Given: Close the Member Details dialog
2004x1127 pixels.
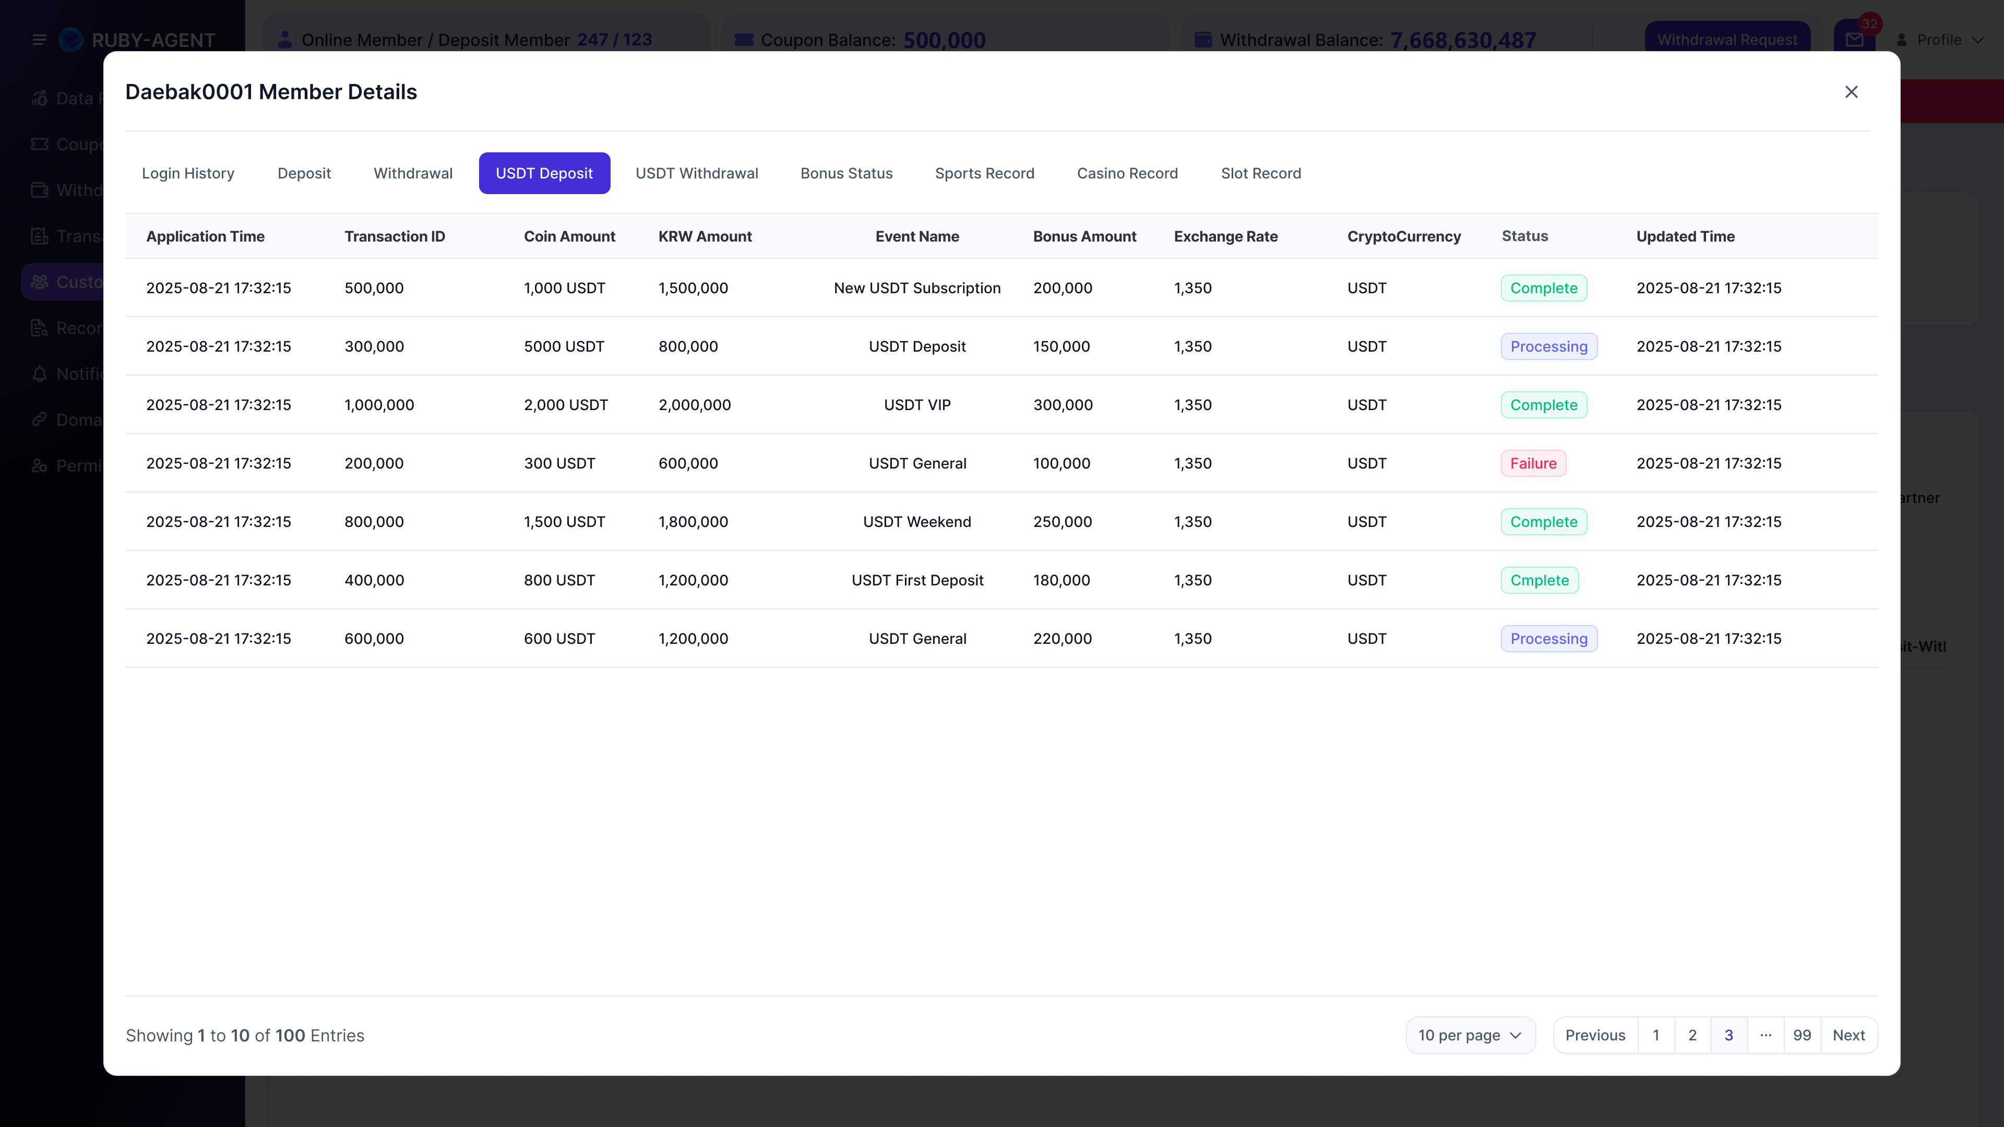Looking at the screenshot, I should click(x=1851, y=92).
